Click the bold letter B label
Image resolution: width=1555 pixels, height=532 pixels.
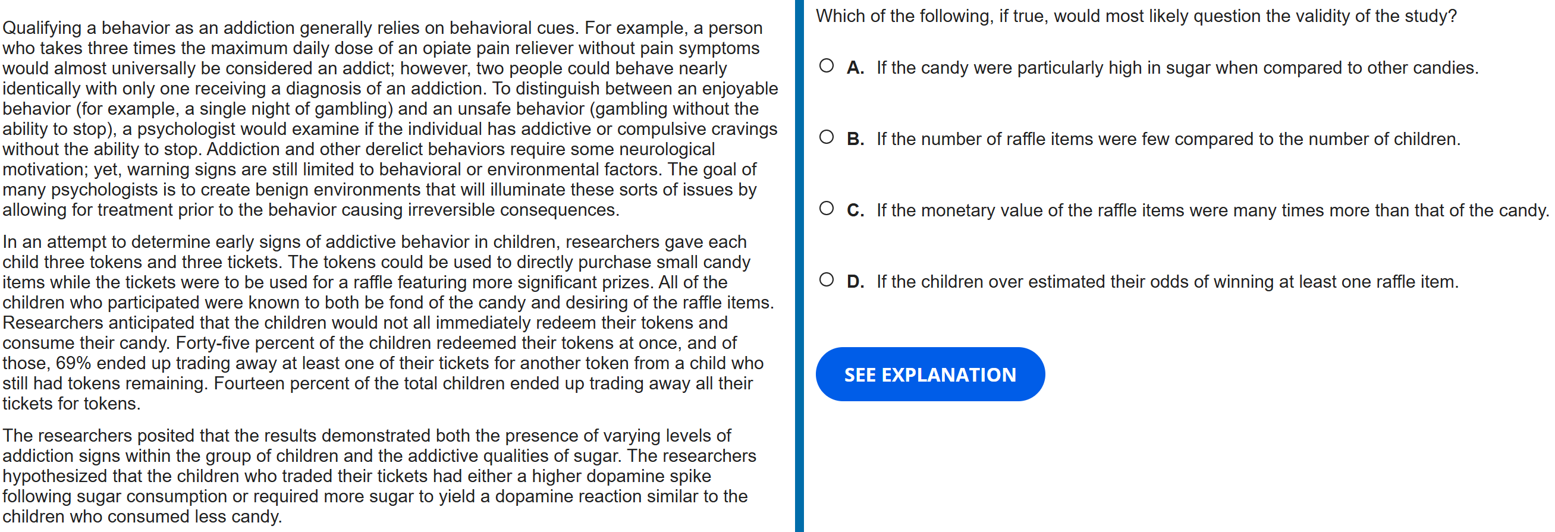tap(855, 138)
